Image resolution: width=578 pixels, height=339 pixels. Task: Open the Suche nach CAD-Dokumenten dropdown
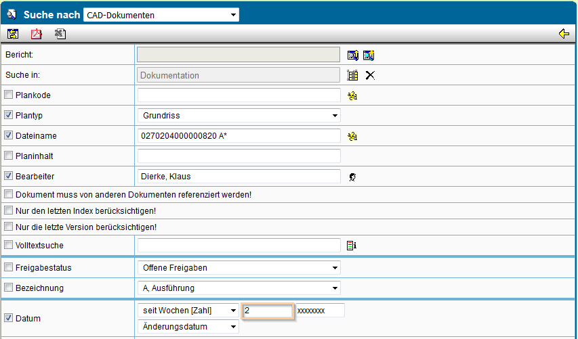161,15
